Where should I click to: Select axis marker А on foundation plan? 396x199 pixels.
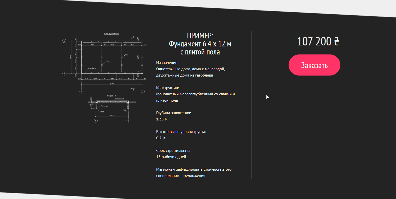coord(64,74)
